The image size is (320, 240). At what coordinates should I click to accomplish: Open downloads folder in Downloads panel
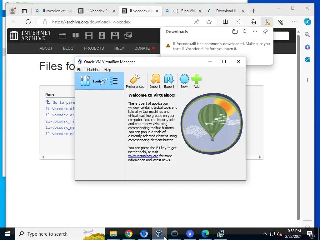pyautogui.click(x=235, y=32)
